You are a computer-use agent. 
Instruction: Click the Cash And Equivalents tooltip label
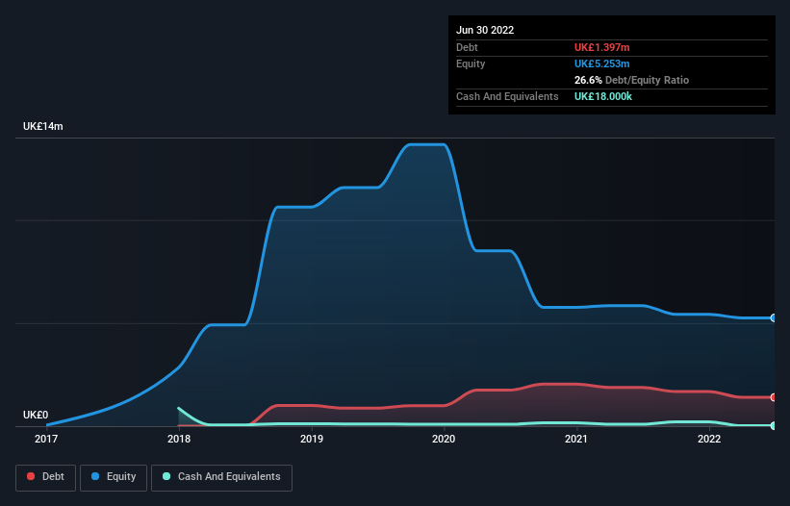[507, 96]
